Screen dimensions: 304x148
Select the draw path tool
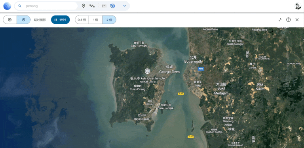tap(92, 6)
